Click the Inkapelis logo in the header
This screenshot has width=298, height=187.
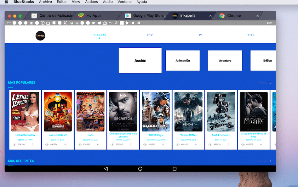(40, 36)
